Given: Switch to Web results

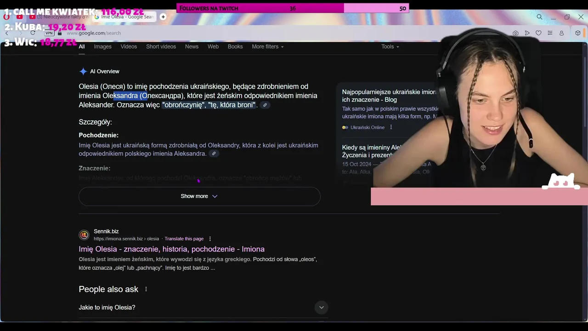Looking at the screenshot, I should [x=213, y=46].
